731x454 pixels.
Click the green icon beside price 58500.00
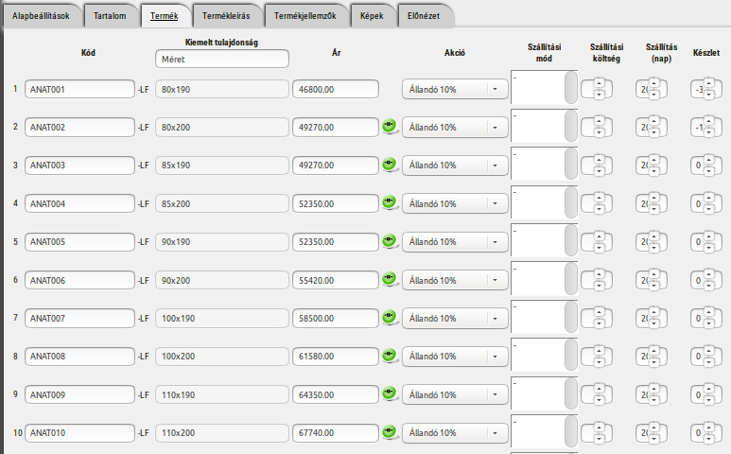click(390, 318)
